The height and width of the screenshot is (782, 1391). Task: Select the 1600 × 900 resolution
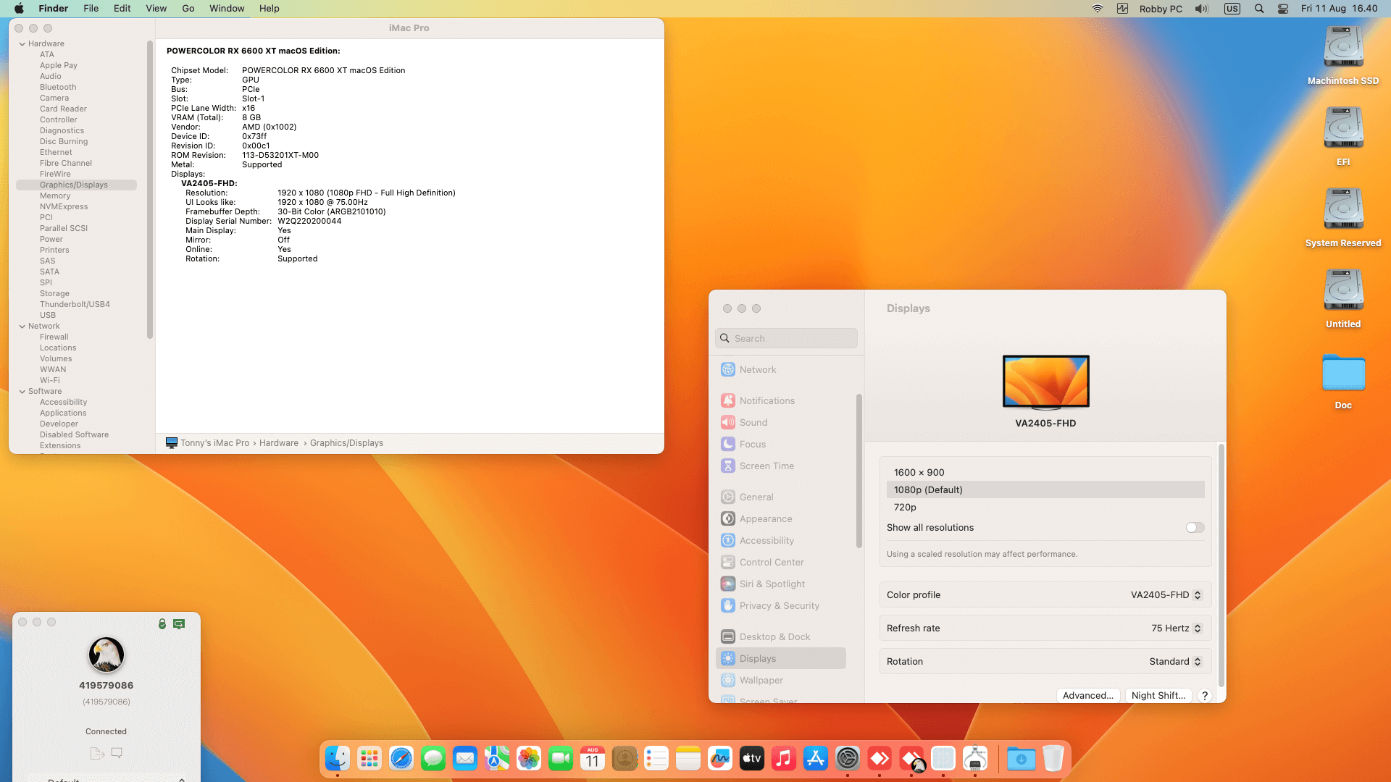1045,473
